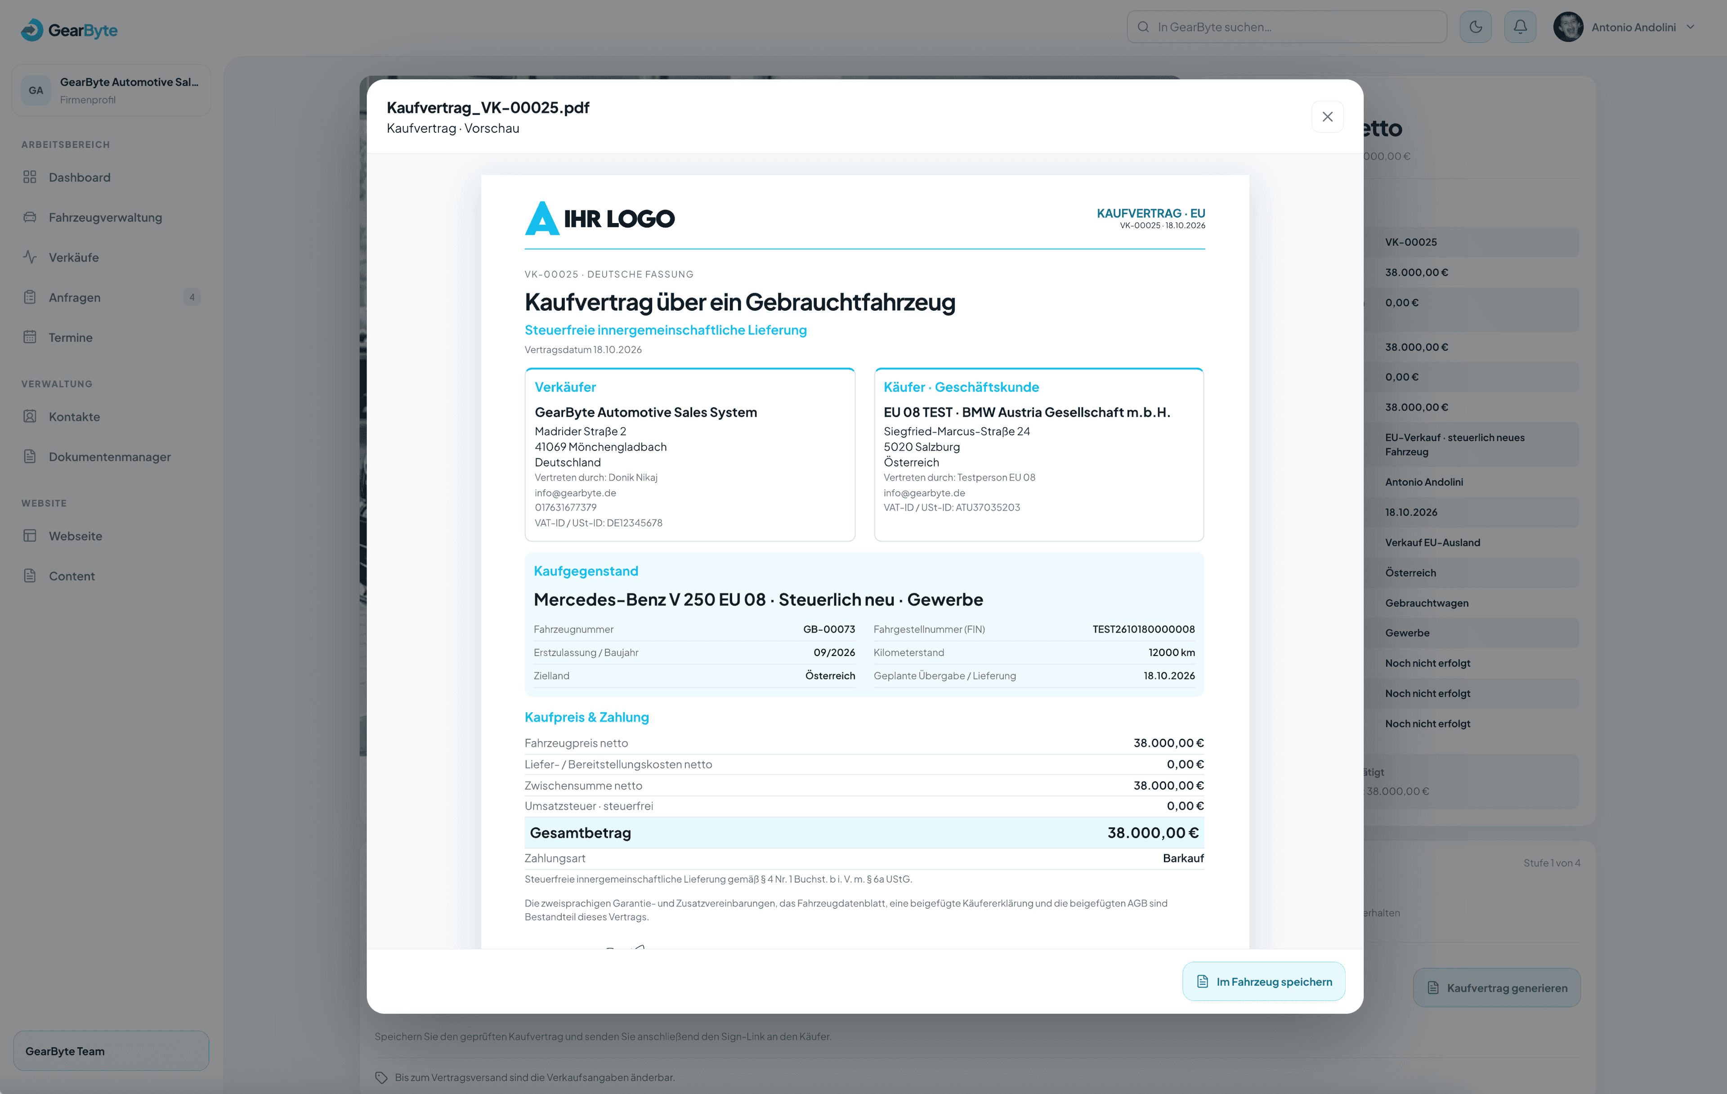Focus the In GearByte suchen search field
This screenshot has width=1727, height=1094.
(1287, 27)
